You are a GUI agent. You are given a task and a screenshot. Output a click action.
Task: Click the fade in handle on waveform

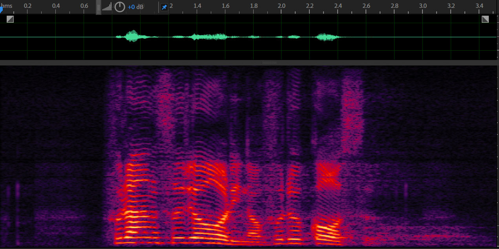(x=10, y=19)
